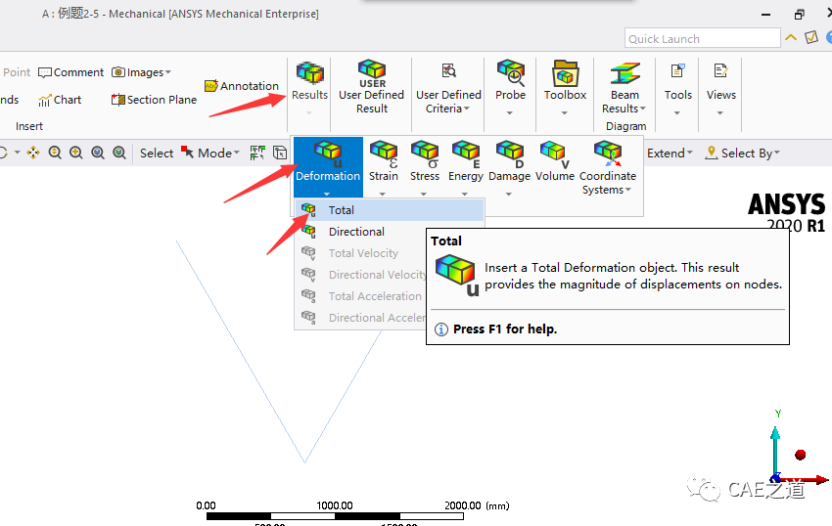Restore the Mechanical window size
This screenshot has width=832, height=526.
799,15
